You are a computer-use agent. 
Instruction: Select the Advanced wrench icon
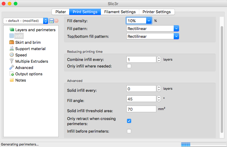(x=12, y=67)
